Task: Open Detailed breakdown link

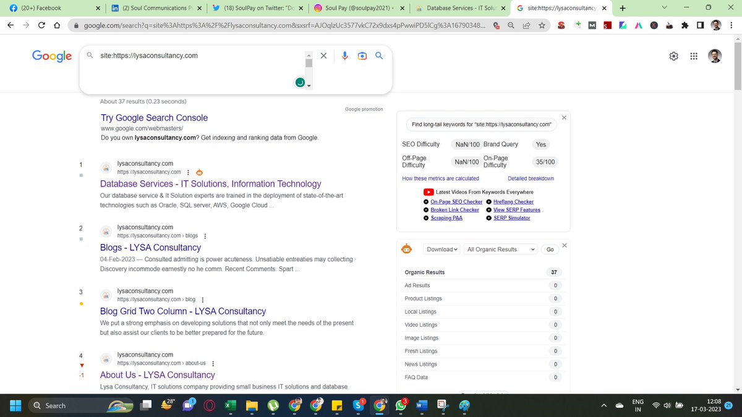Action: pyautogui.click(x=531, y=179)
